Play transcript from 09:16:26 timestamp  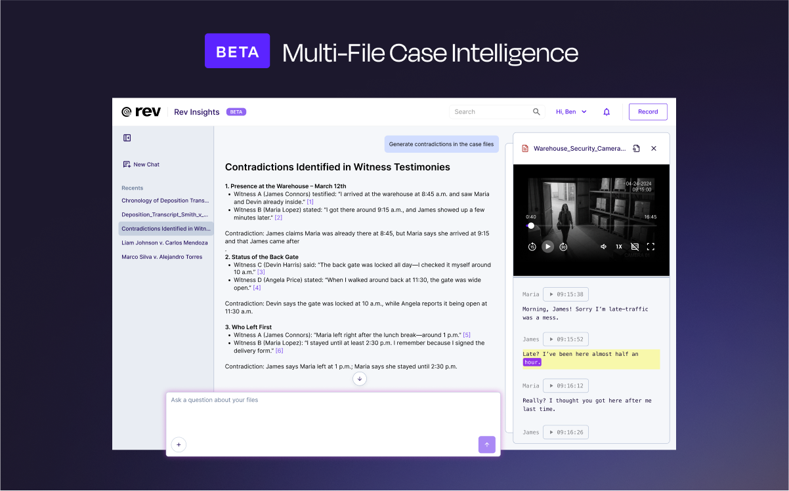coord(566,432)
